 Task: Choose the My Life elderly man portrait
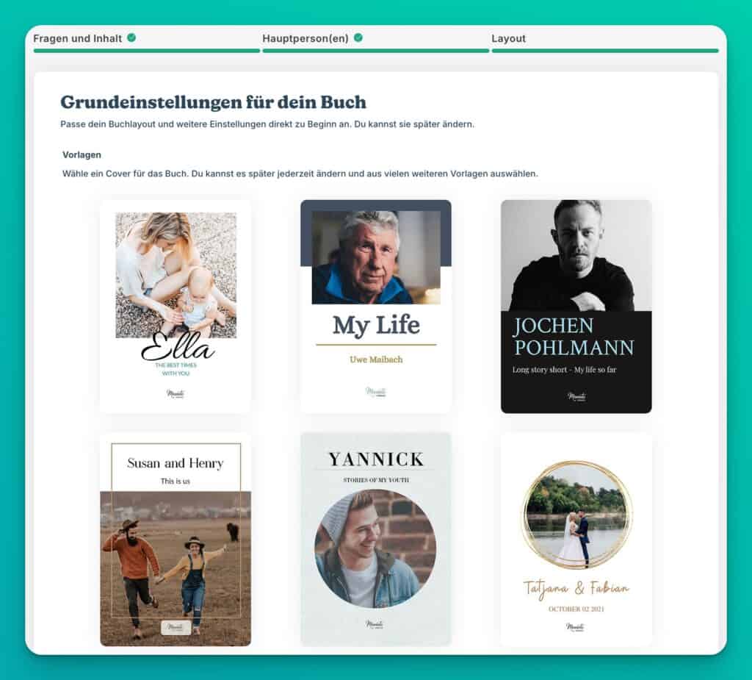click(375, 257)
